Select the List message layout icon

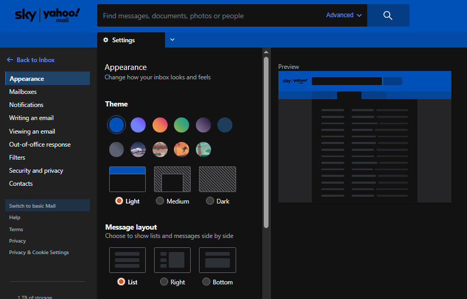click(x=127, y=260)
